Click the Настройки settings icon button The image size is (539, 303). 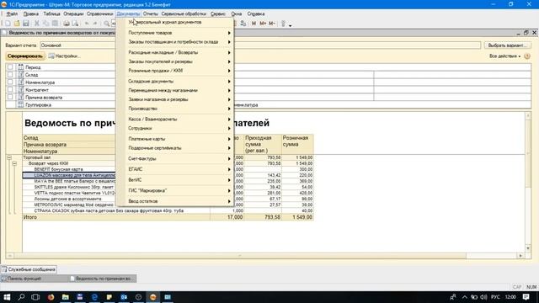point(64,56)
